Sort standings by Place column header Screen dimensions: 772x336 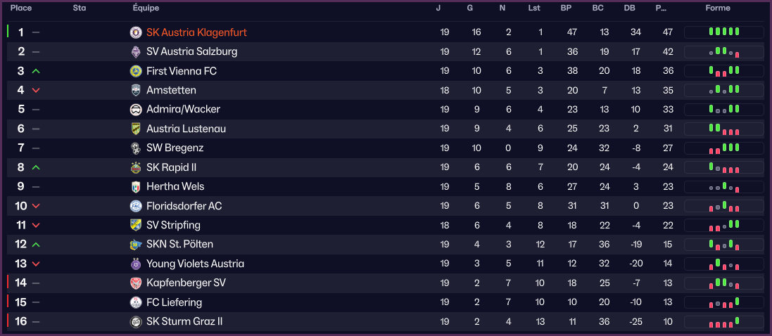point(20,8)
